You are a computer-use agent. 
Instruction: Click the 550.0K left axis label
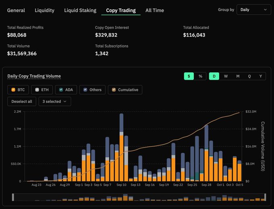coord(16,164)
